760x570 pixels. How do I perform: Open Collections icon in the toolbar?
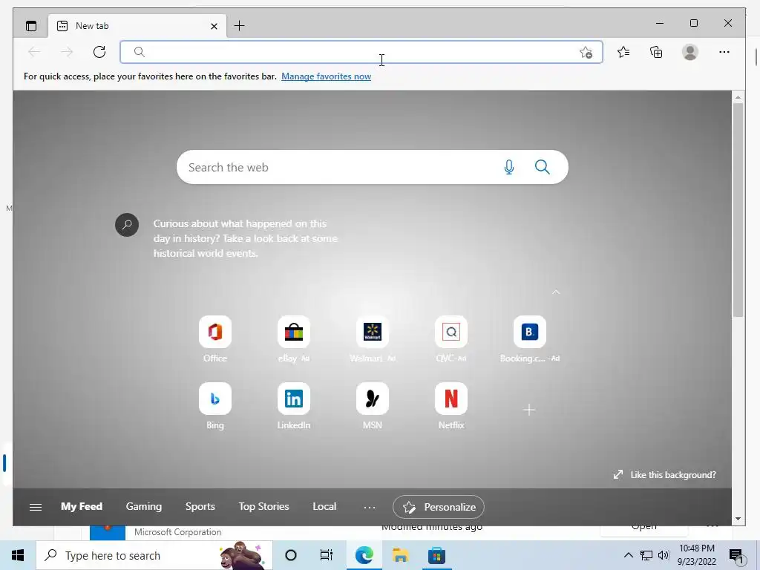(656, 52)
